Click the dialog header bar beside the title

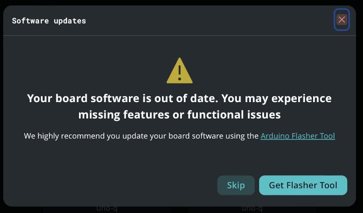[x=204, y=21]
